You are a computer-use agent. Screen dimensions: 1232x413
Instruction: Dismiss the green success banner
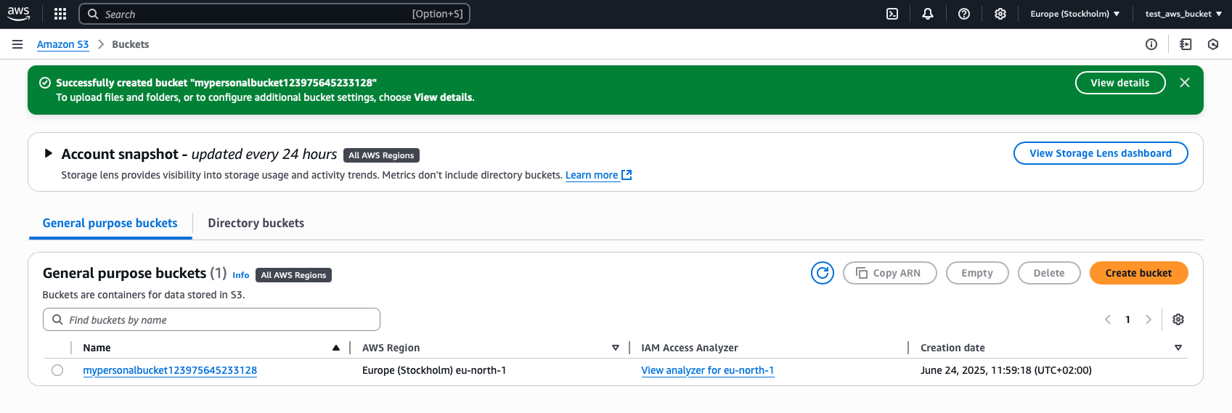(x=1185, y=83)
